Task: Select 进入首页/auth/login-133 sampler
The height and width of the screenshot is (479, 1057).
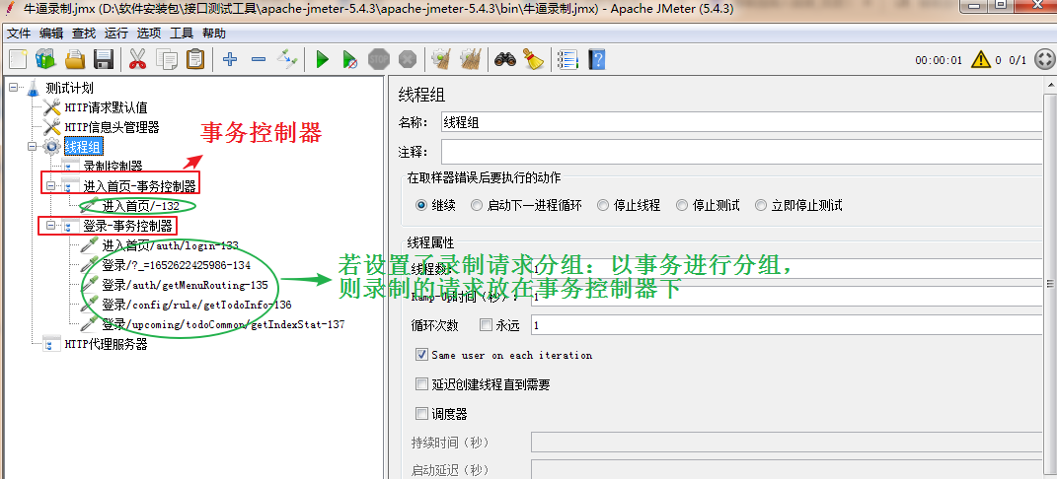Action: click(x=170, y=245)
